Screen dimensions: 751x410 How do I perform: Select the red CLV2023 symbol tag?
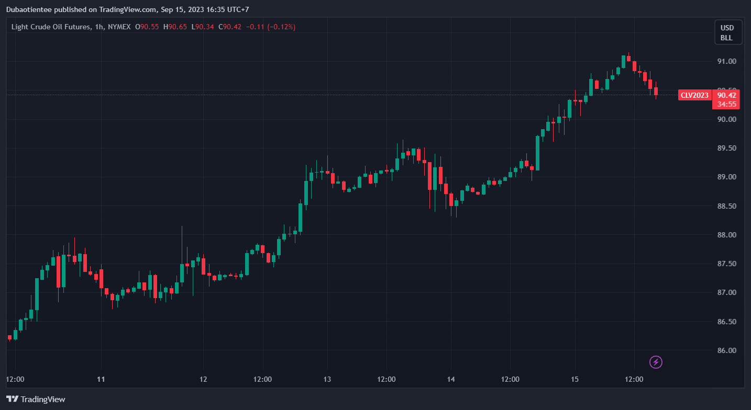[x=694, y=95]
